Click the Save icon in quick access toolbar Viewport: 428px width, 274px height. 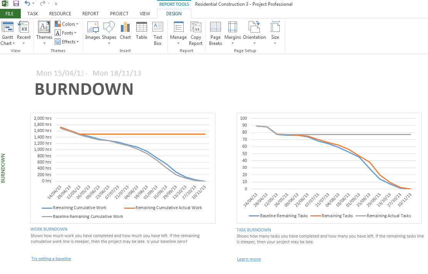tap(16, 3)
